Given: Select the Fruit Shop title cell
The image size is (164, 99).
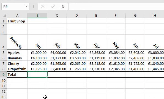Looking at the screenshot, I should [17, 21].
